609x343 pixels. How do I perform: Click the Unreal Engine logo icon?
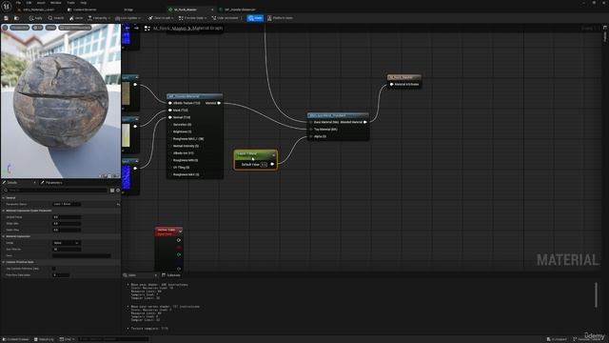[x=7, y=7]
